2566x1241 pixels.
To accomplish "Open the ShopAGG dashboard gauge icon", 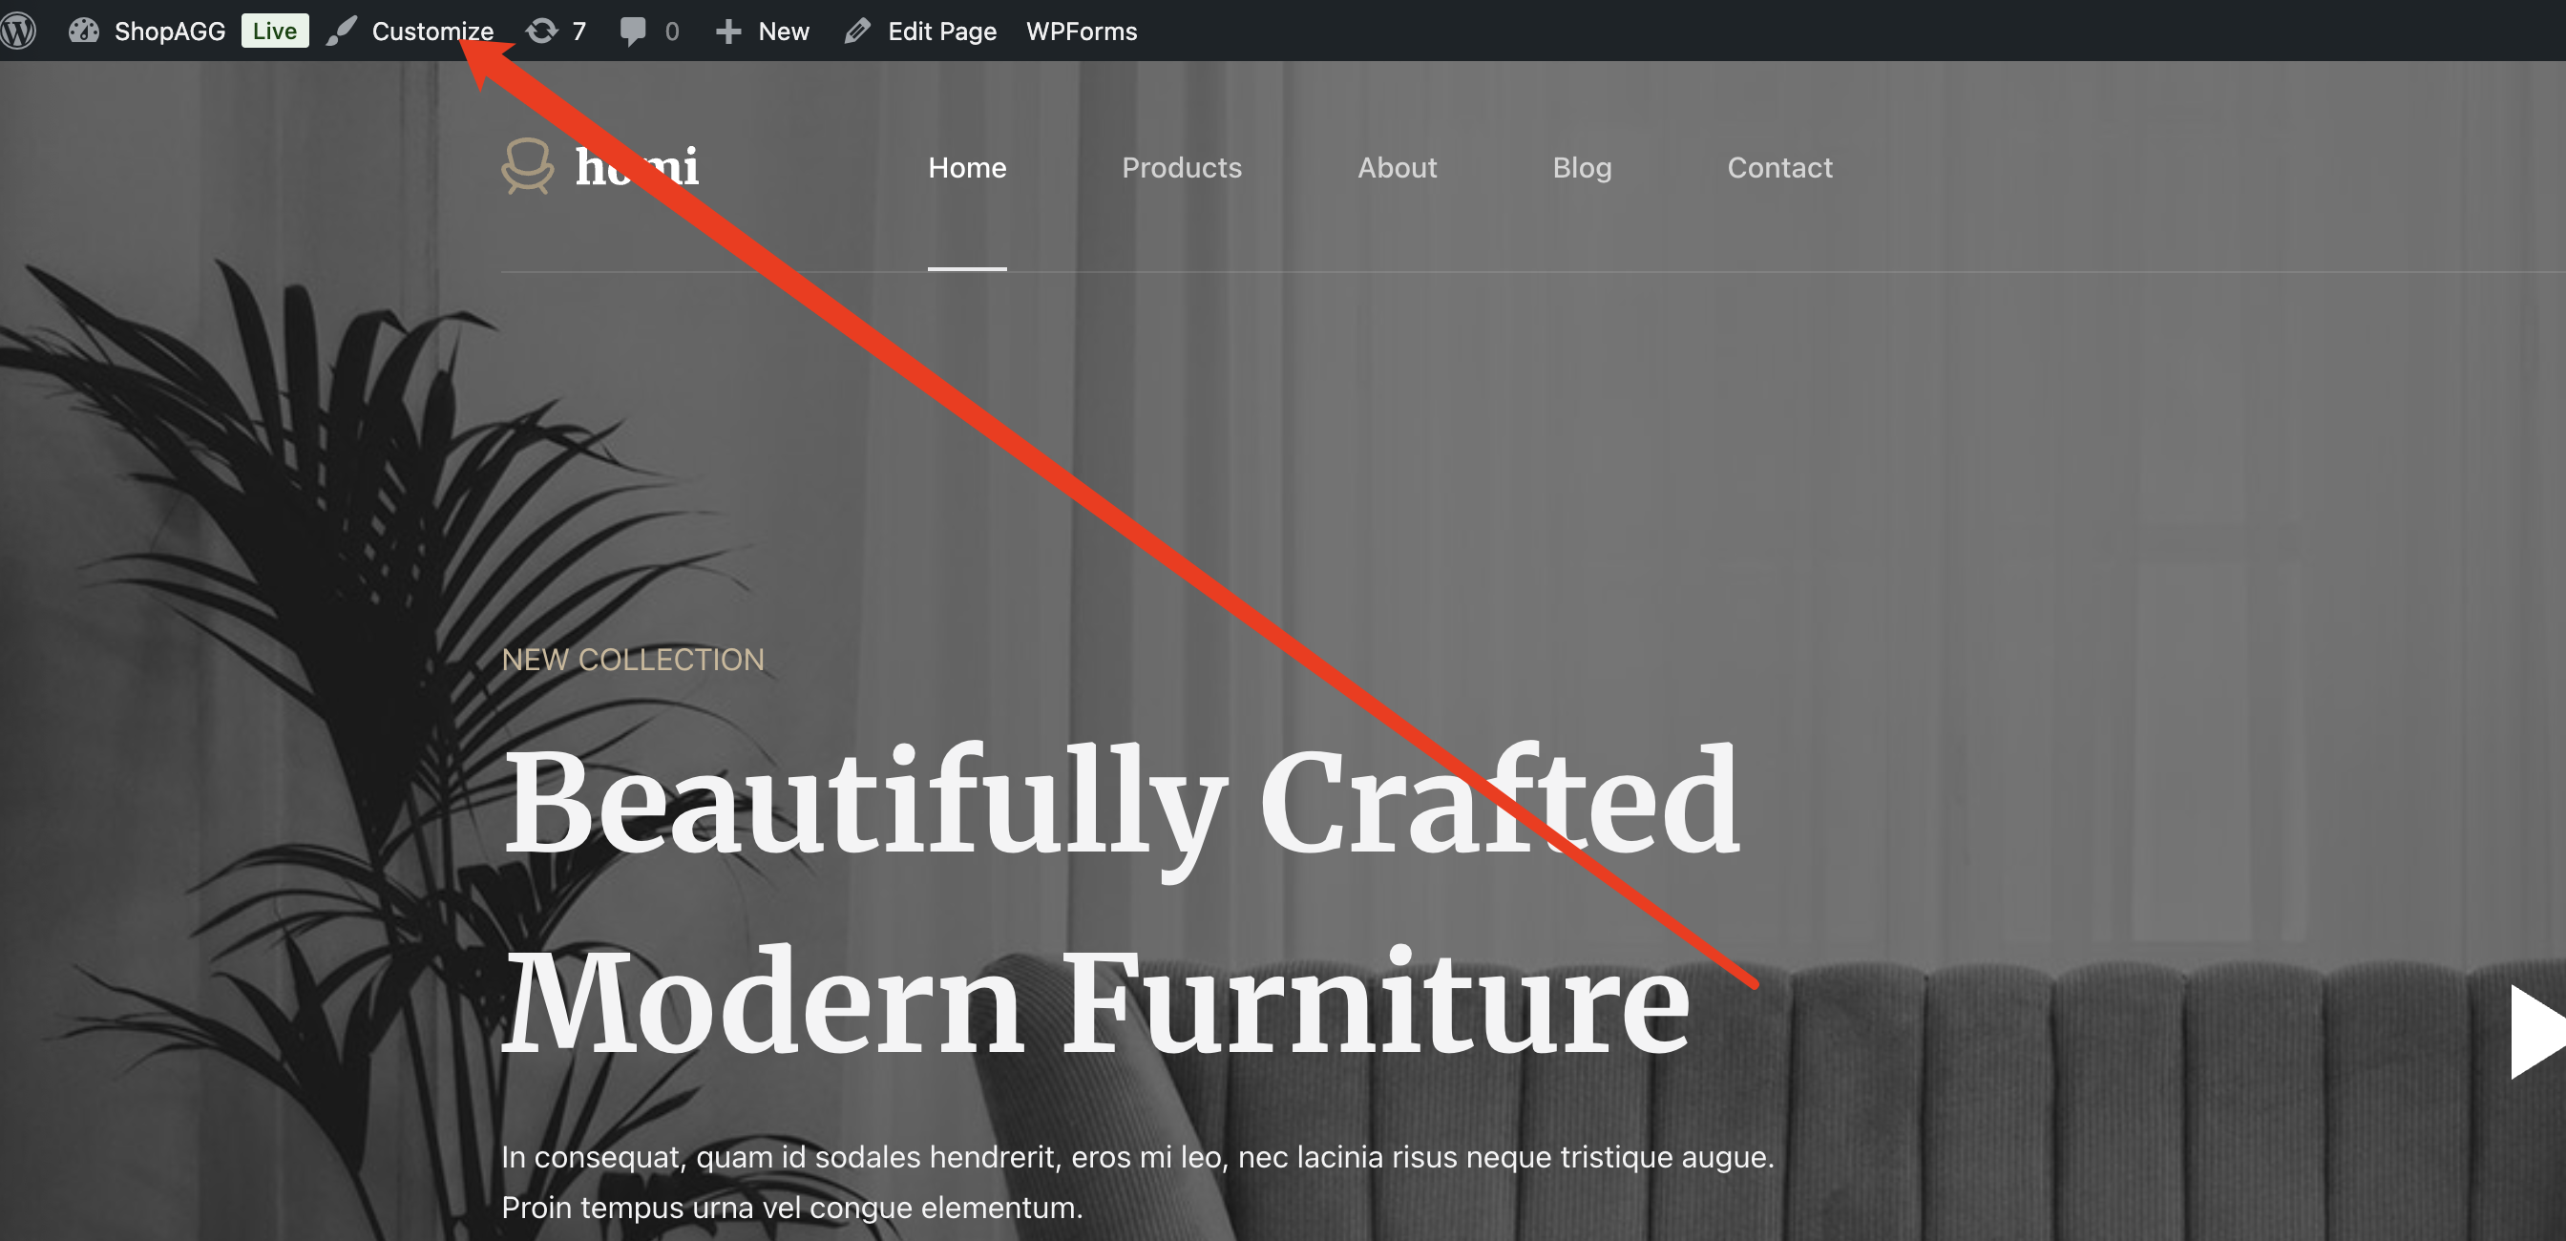I will 84,31.
